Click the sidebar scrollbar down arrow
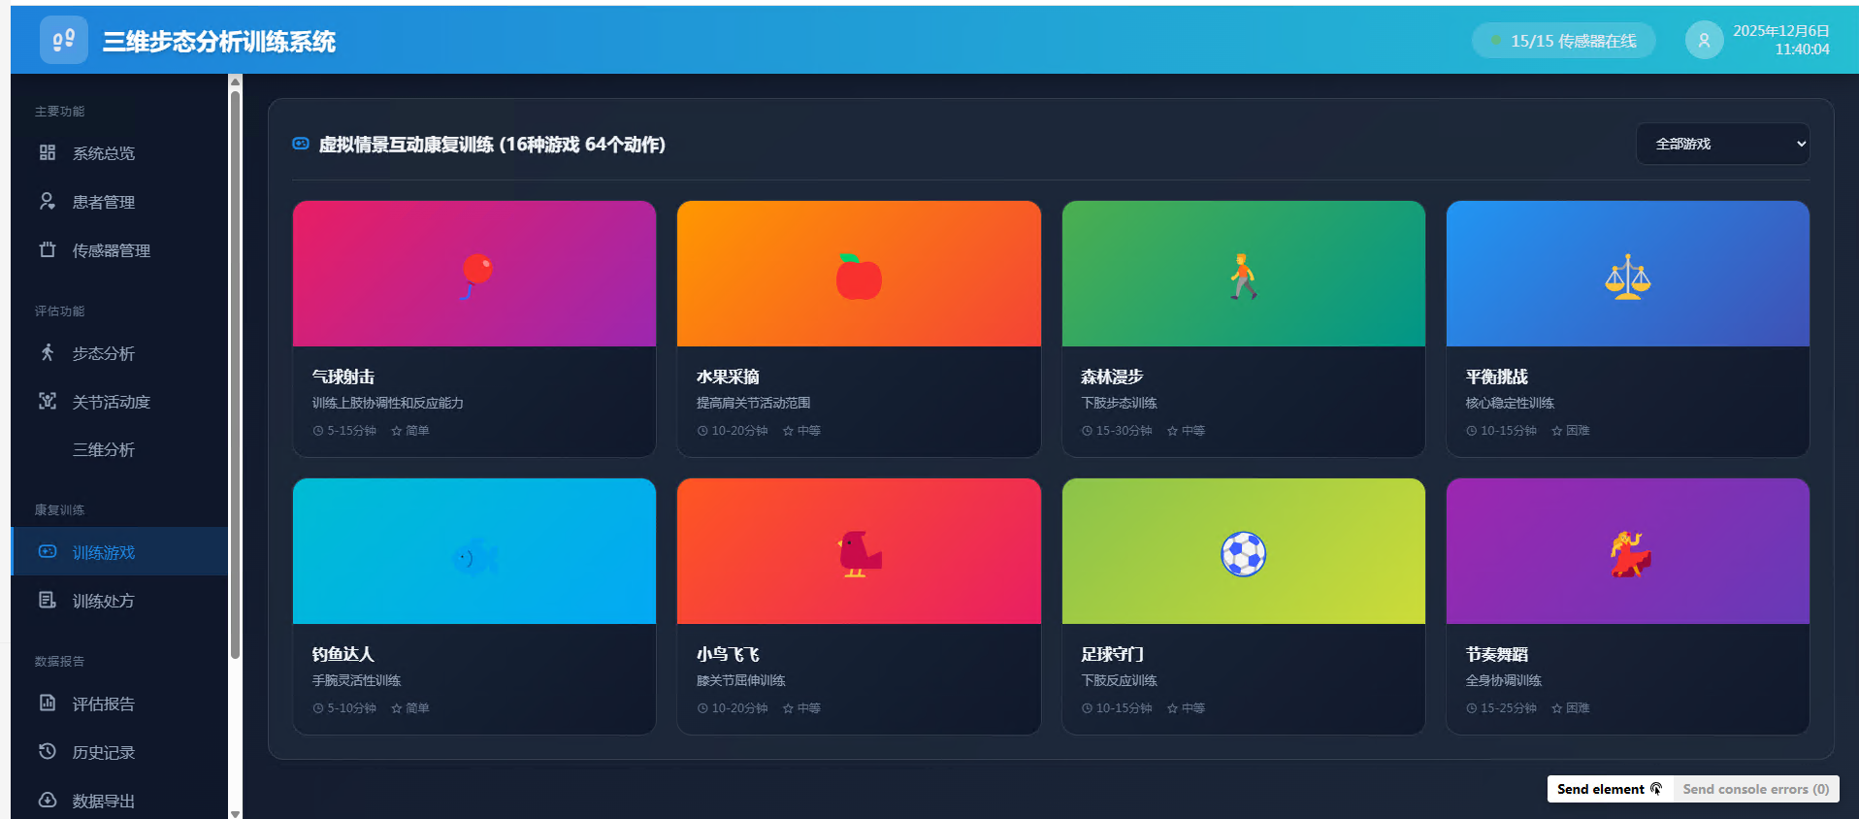Image resolution: width=1859 pixels, height=819 pixels. [235, 813]
